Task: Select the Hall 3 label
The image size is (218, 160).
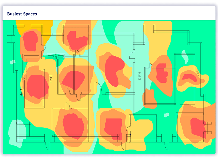Action: pyautogui.click(x=140, y=76)
